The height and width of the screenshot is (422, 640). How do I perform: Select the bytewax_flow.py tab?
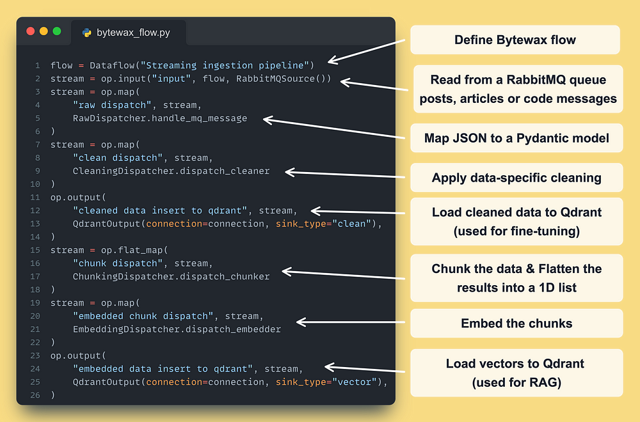click(x=129, y=33)
